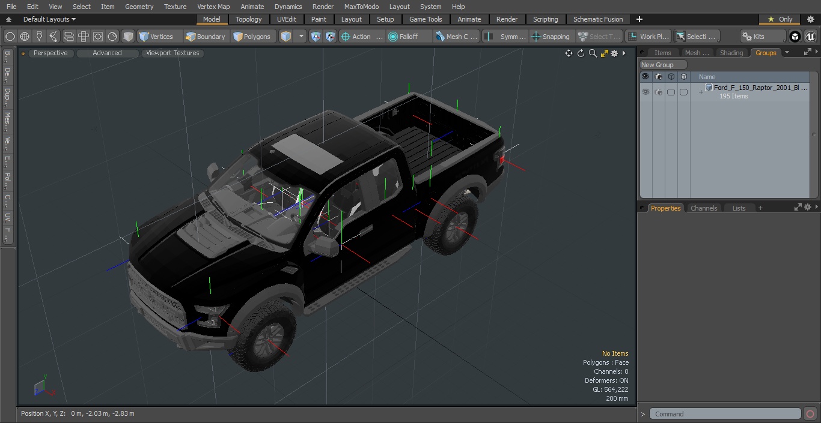Switch to the Topology layout tab
This screenshot has height=423, width=821.
pos(249,19)
